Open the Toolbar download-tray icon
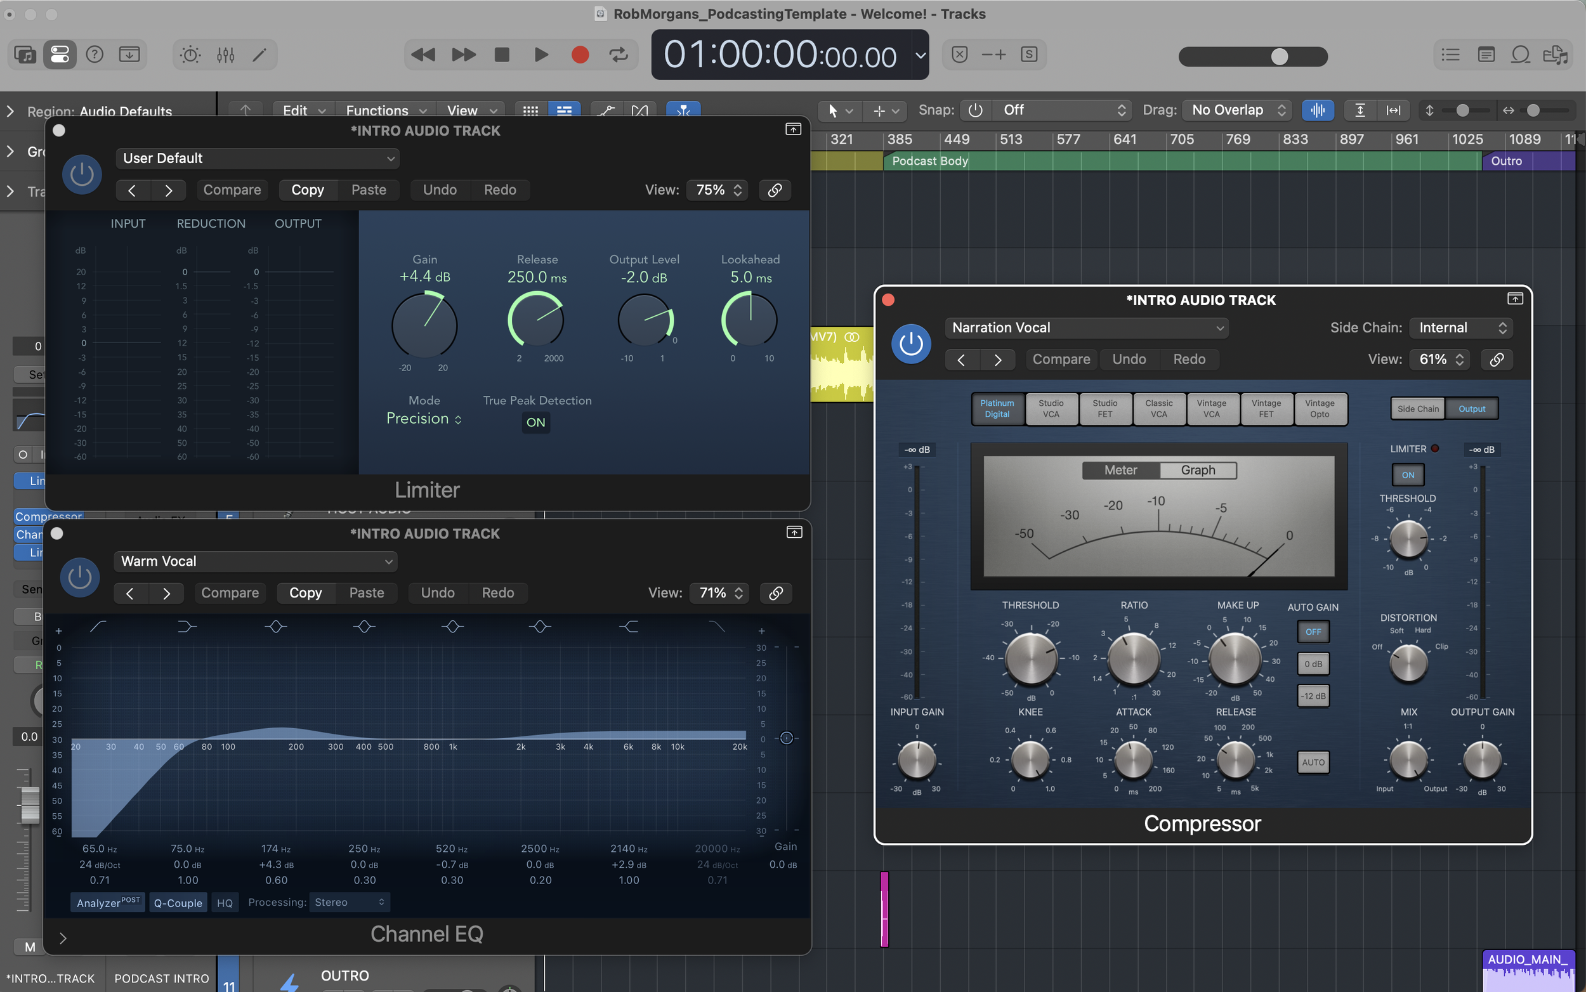 pos(129,55)
